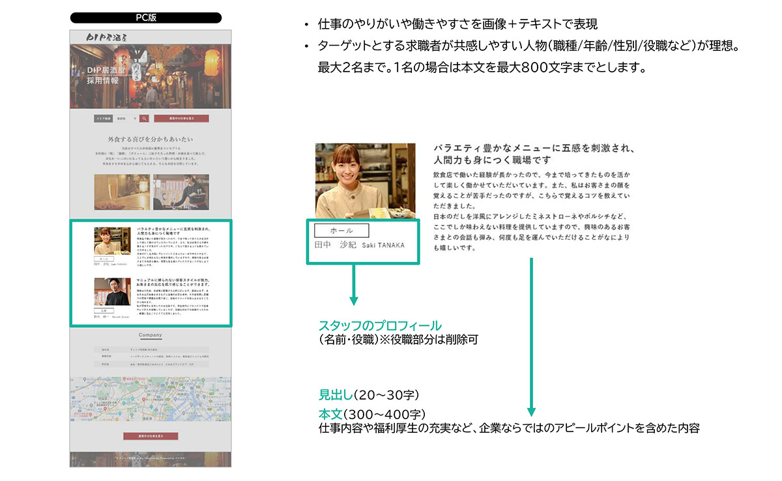Image resolution: width=782 pixels, height=481 pixels.
Task: Click the red search magnifier icon
Action: (145, 119)
